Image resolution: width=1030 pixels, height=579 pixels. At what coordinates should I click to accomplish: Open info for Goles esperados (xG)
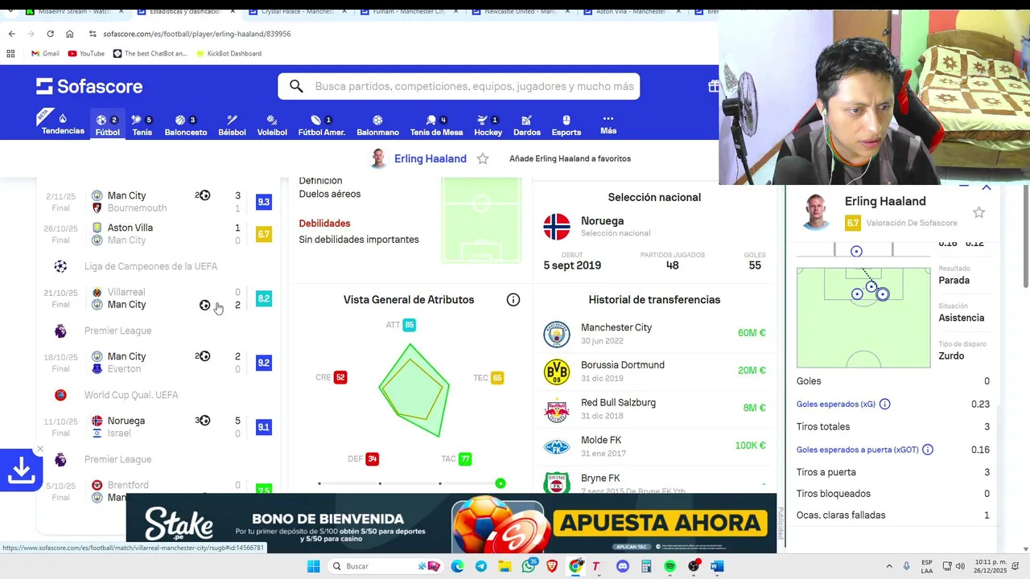(885, 404)
